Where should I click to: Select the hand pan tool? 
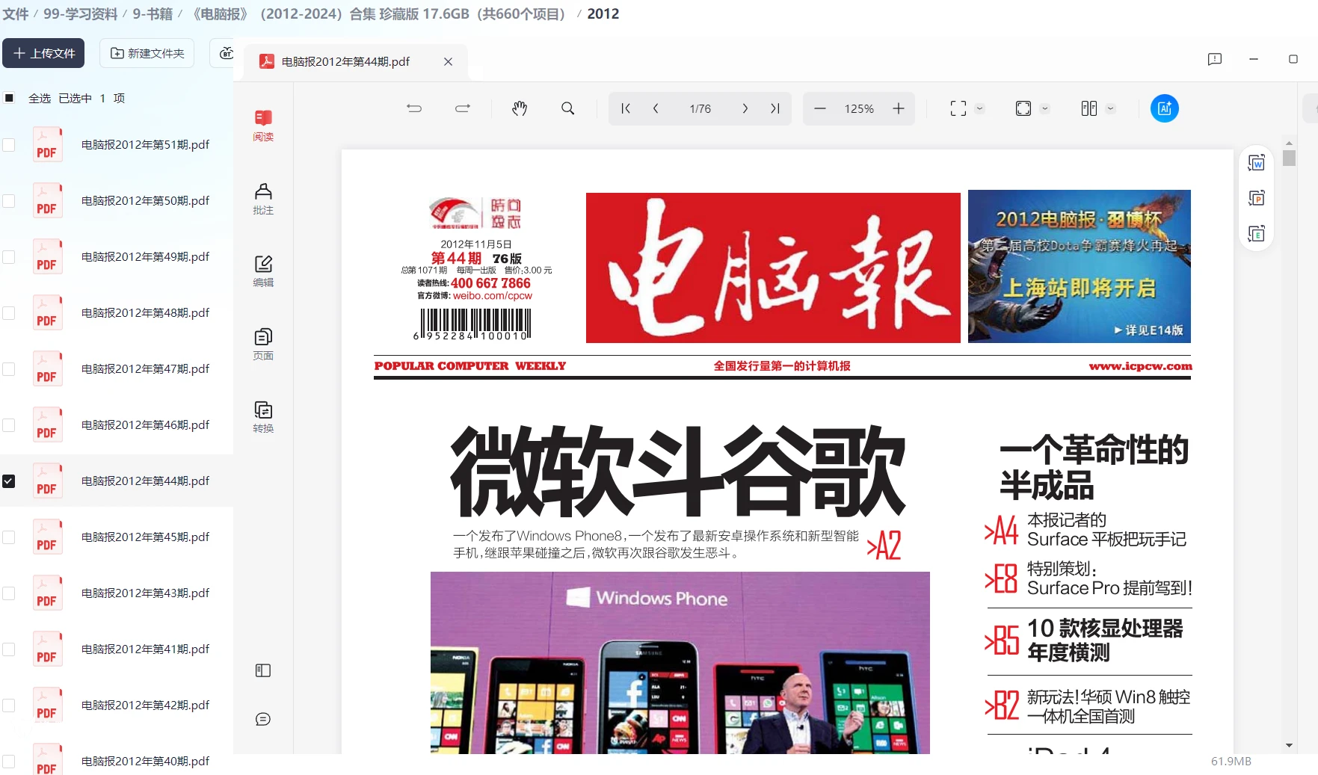520,108
